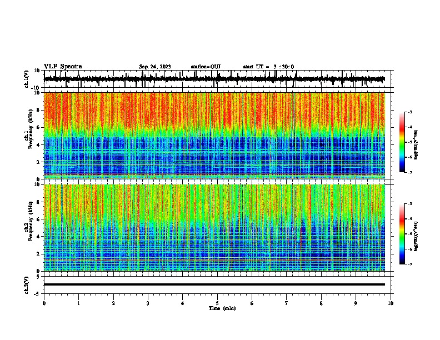The image size is (440, 340).
Task: Click the "station=OUI" label
Action: (x=206, y=67)
